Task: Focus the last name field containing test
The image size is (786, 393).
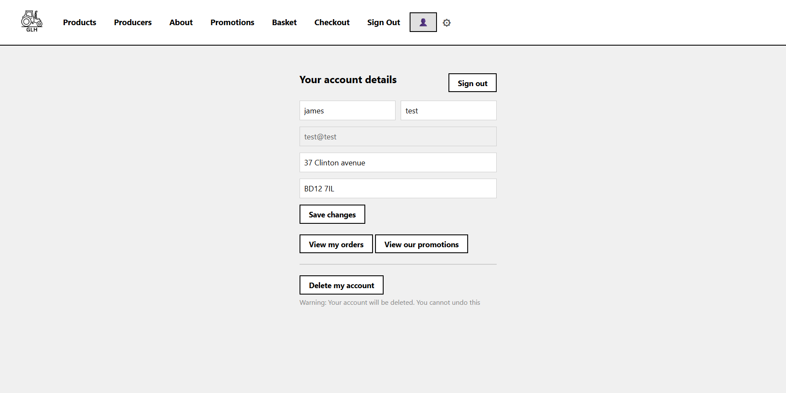Action: (448, 110)
